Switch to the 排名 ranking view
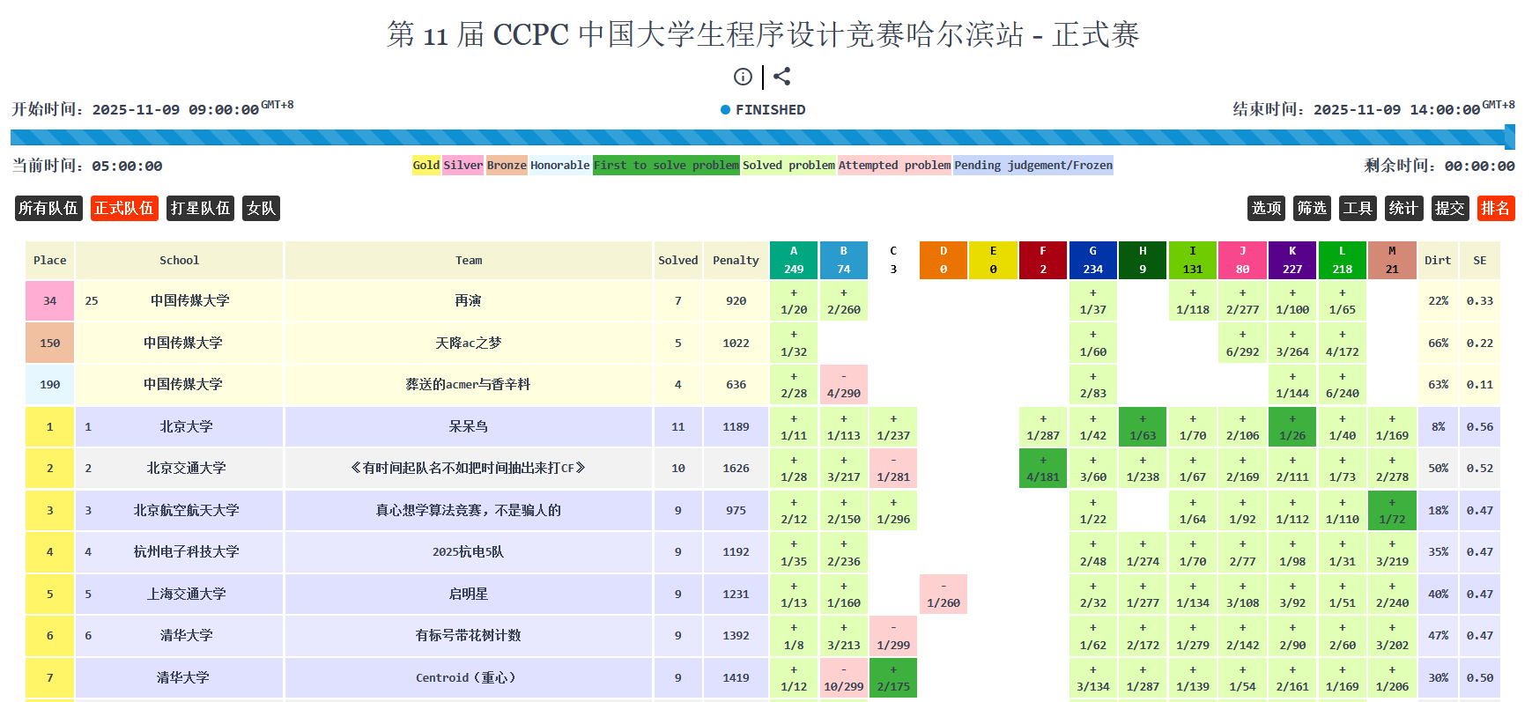 [x=1495, y=208]
